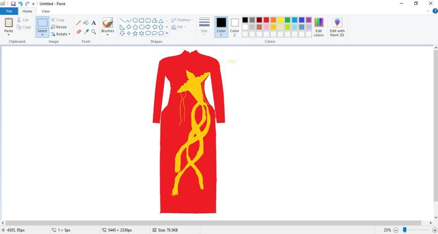Click the zoom out minus button
Viewport: 438px width, 234px height.
coord(396,230)
